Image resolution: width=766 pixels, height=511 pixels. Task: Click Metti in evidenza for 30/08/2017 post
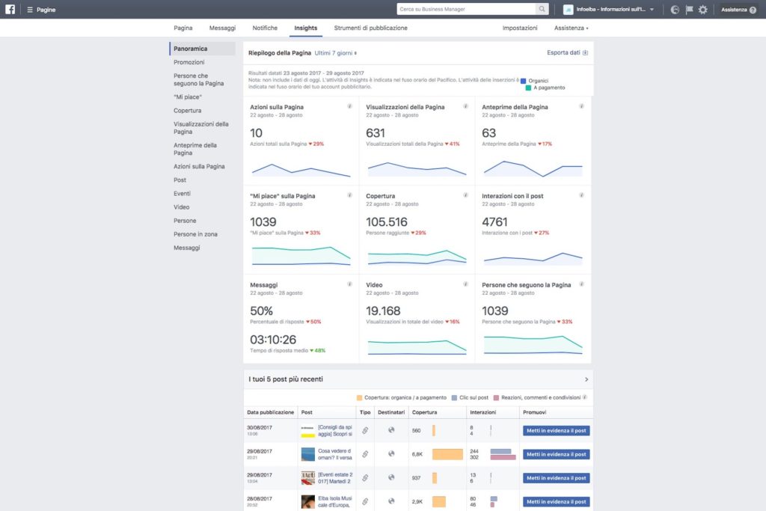click(556, 430)
